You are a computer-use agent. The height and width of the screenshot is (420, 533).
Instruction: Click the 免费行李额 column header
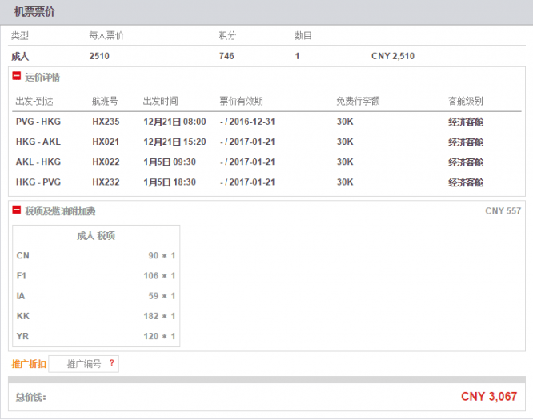pos(358,101)
